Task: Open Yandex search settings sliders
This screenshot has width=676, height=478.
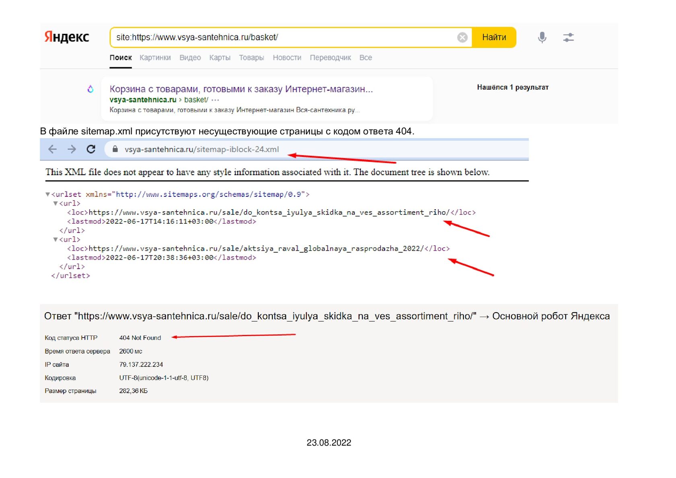Action: [x=568, y=37]
